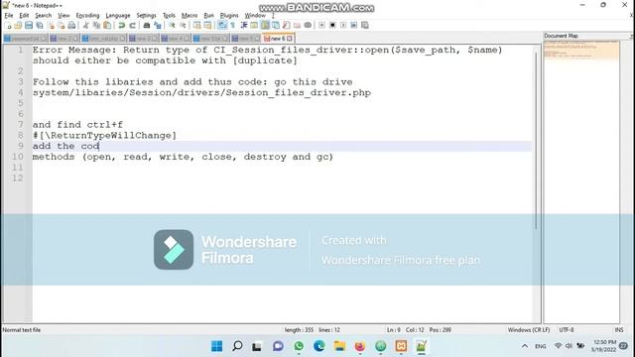Screen dimensions: 635x357
Task: Open the Settings menu
Action: pos(146,16)
